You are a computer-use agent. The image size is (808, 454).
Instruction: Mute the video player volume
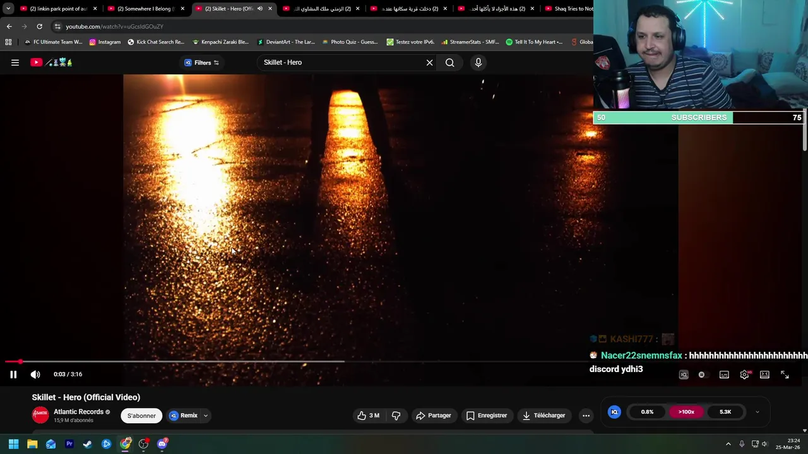pos(35,375)
